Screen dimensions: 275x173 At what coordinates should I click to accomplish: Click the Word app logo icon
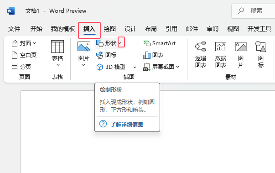11,11
